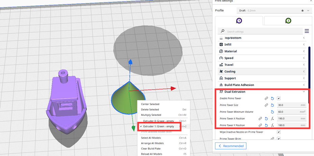Click the Infill category icon
This screenshot has height=156, width=314.
coord(221,44)
